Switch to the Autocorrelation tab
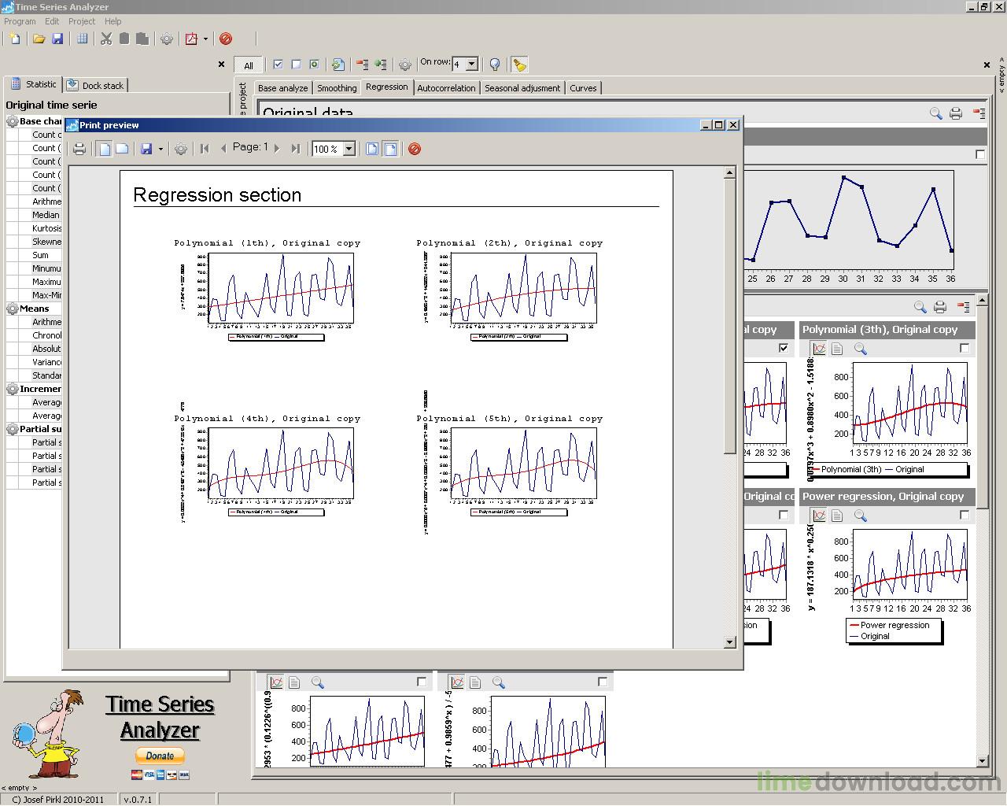 447,87
